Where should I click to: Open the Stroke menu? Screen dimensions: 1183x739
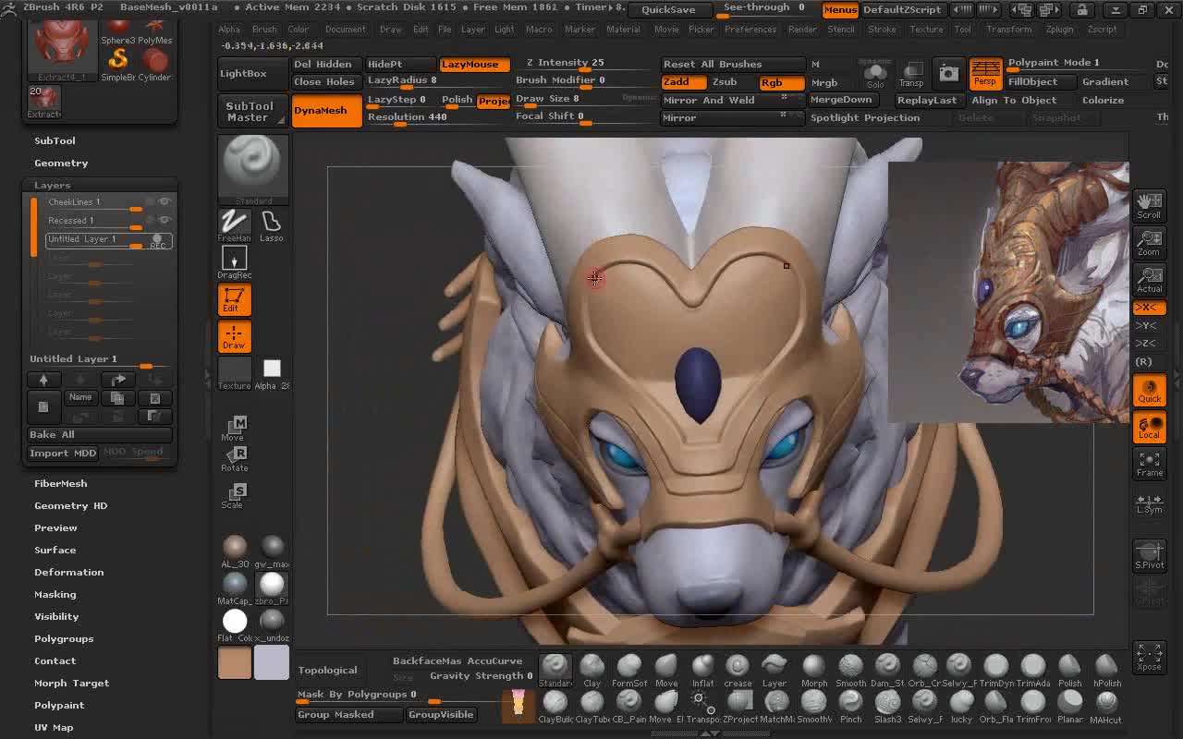pyautogui.click(x=882, y=30)
